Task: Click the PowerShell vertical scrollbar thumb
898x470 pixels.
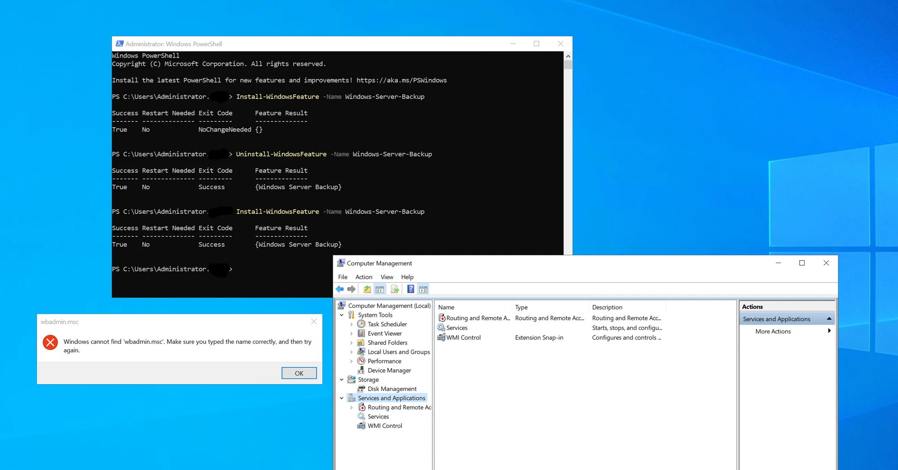Action: (x=568, y=65)
